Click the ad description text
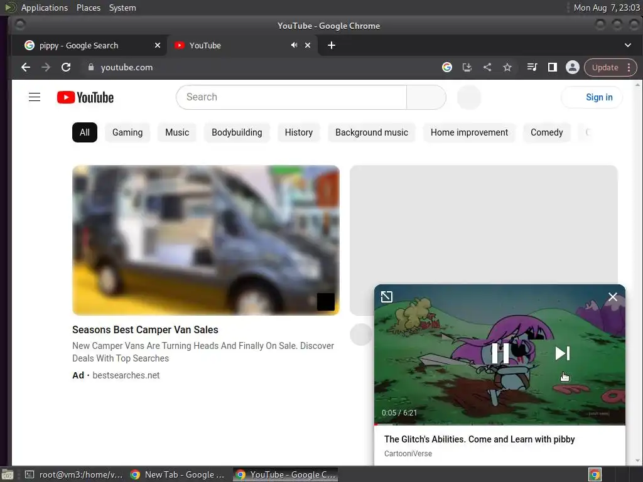This screenshot has height=482, width=643. click(203, 352)
